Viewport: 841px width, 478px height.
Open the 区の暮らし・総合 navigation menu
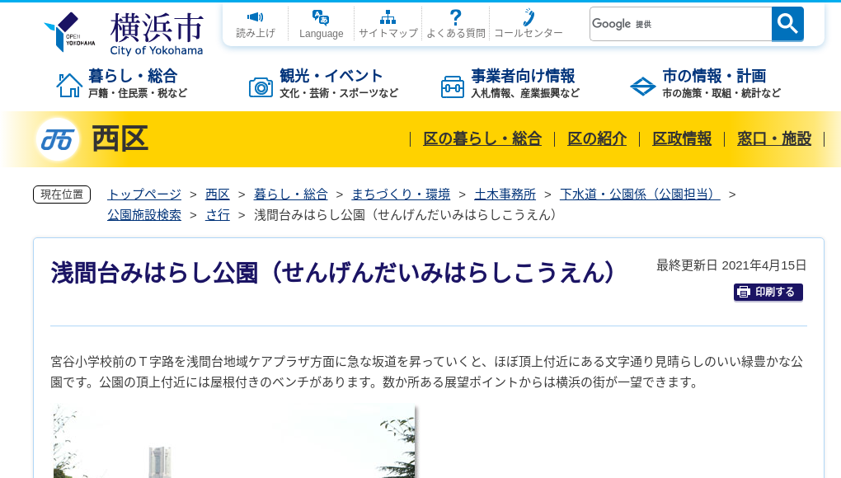tap(482, 139)
